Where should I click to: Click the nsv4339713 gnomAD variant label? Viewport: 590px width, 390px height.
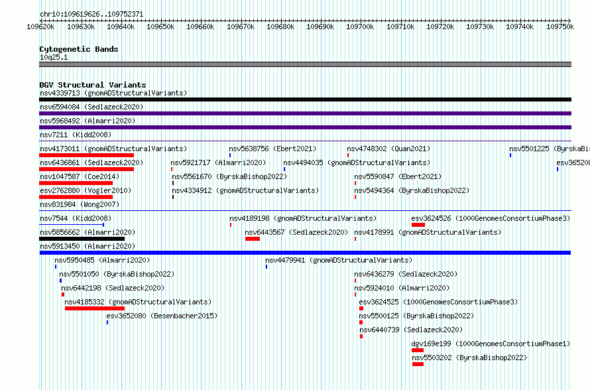coord(113,93)
